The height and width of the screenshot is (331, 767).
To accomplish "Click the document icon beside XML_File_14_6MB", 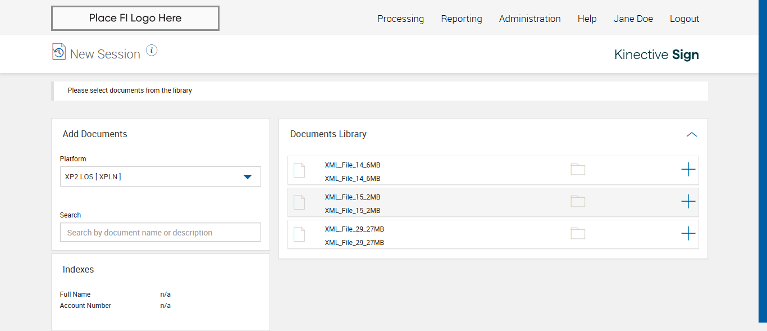I will 299,170.
